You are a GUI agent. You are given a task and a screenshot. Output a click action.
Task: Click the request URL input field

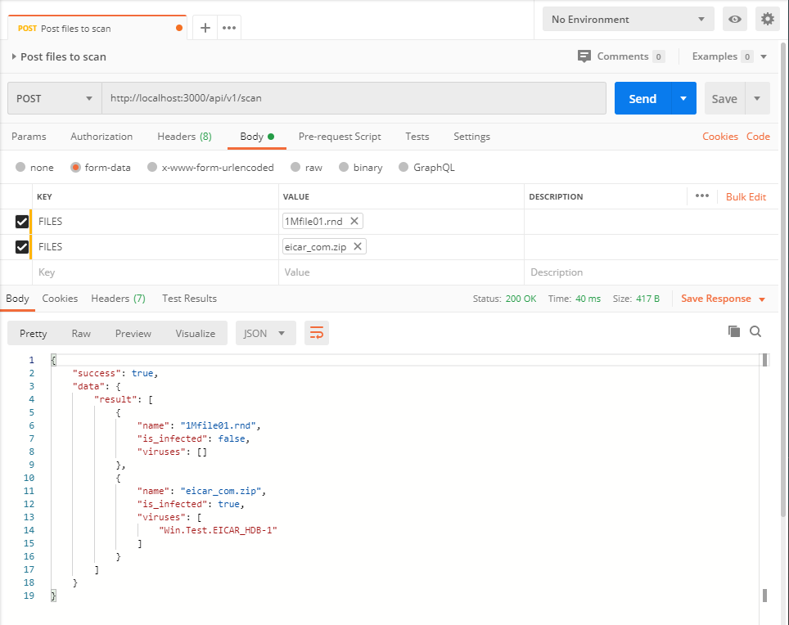(354, 98)
